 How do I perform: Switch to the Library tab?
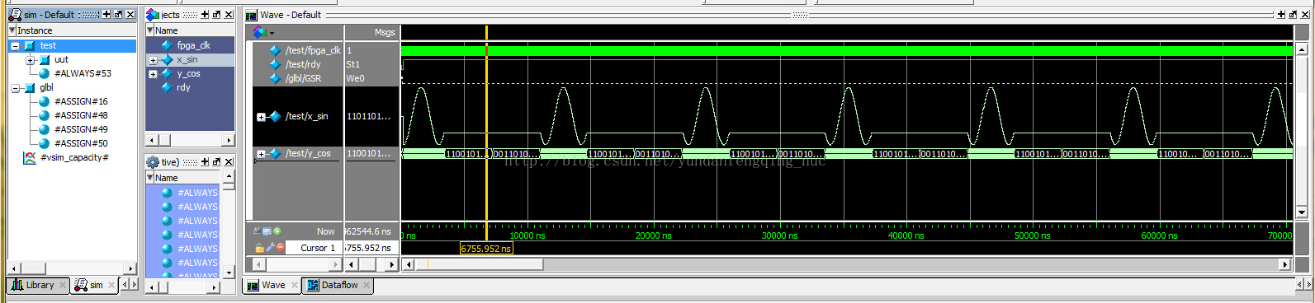point(33,285)
